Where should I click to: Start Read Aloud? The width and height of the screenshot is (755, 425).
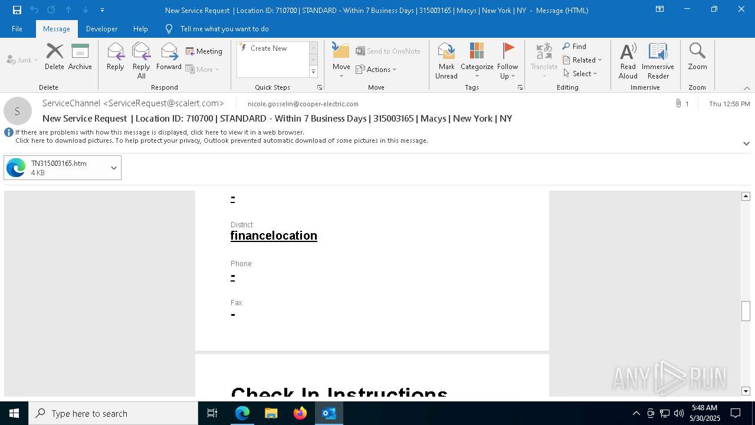point(628,61)
